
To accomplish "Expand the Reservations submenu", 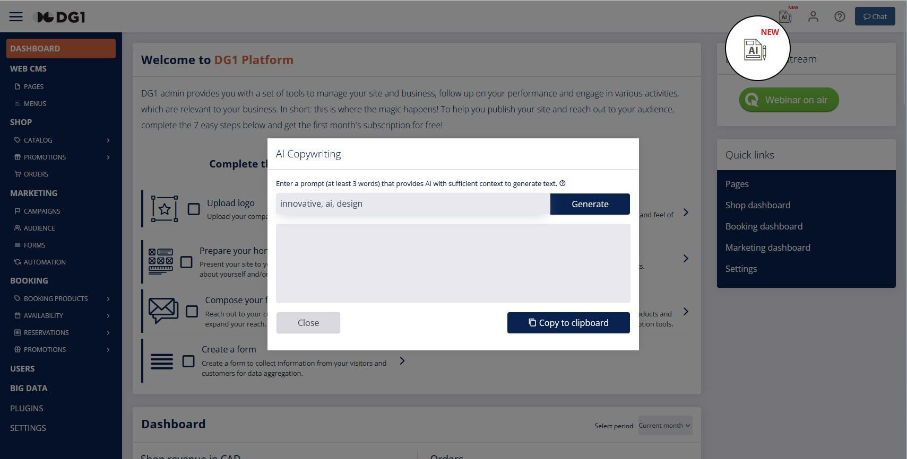I will pos(108,333).
